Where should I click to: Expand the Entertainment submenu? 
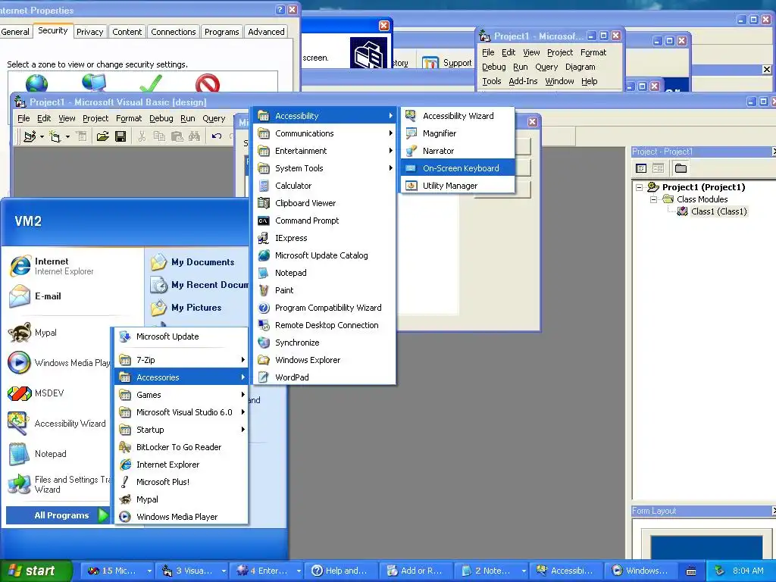(x=324, y=151)
